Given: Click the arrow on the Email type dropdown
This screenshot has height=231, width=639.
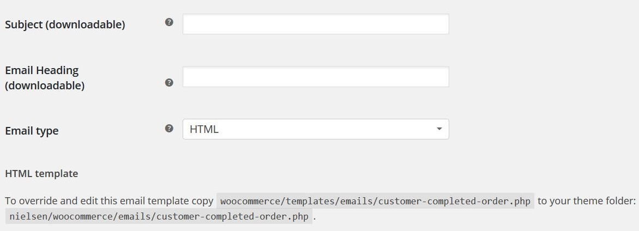Looking at the screenshot, I should 439,129.
